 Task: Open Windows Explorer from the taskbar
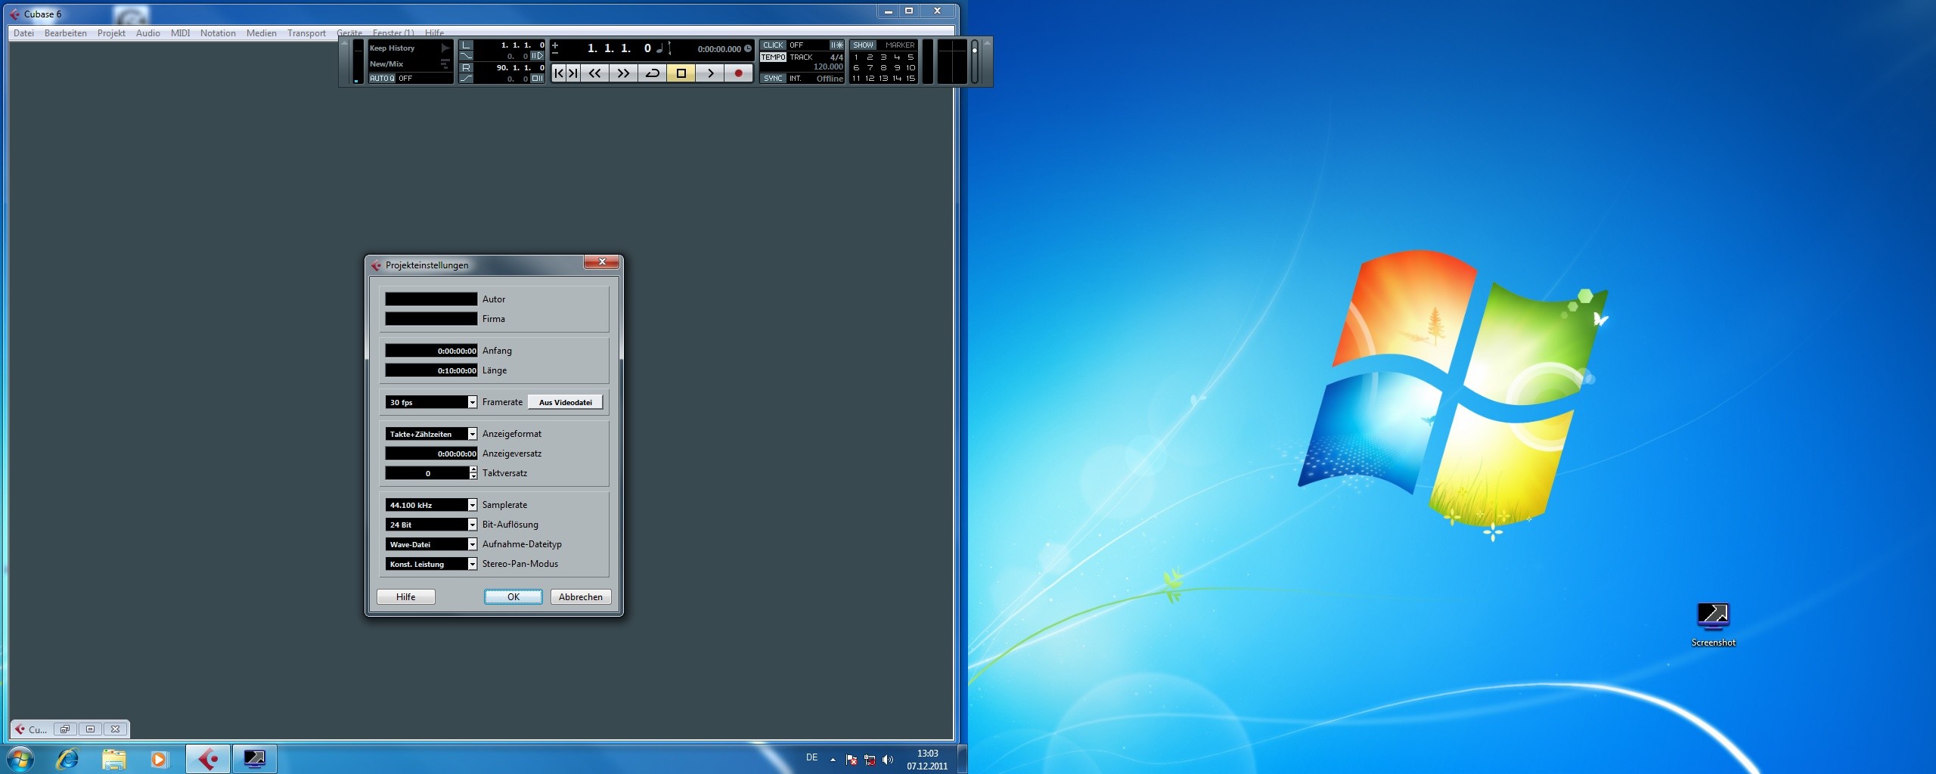coord(113,759)
